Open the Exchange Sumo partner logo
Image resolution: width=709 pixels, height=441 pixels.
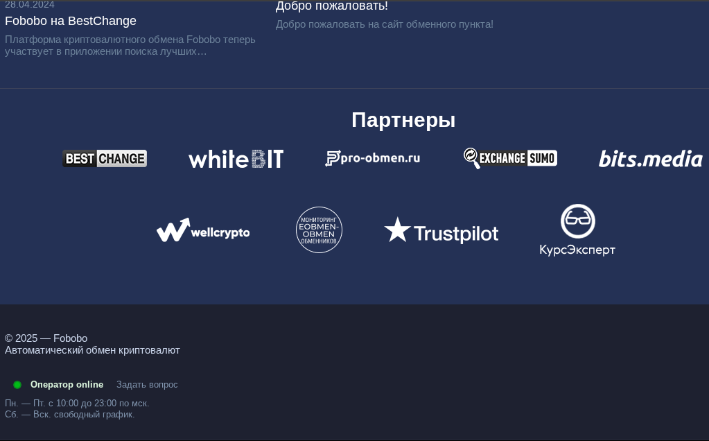pos(511,158)
